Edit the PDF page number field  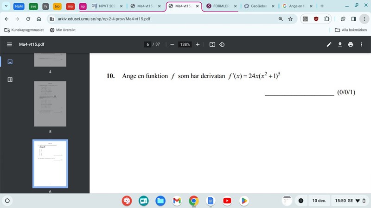(x=147, y=44)
